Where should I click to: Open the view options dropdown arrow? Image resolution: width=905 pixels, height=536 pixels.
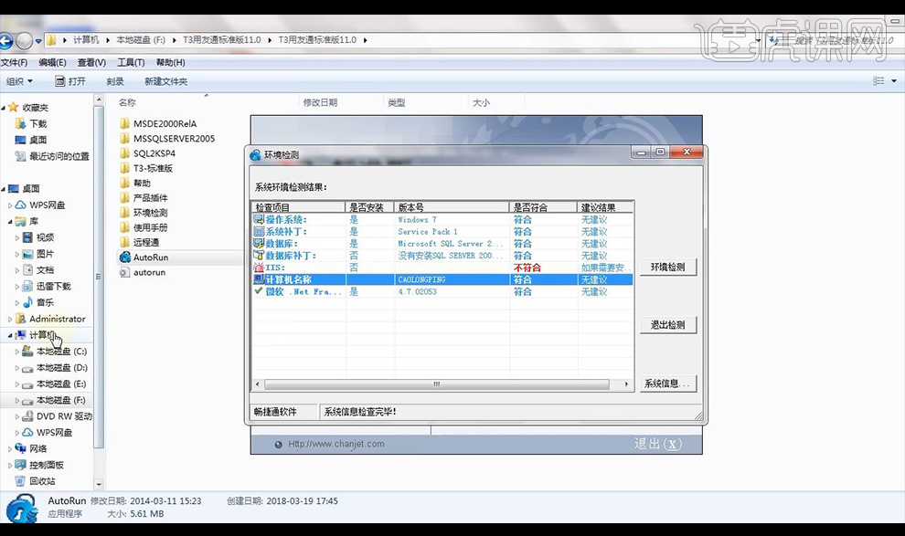tap(894, 81)
